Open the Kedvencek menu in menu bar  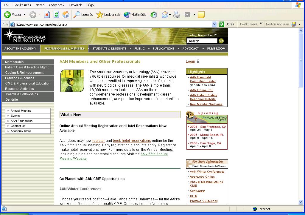(x=56, y=5)
